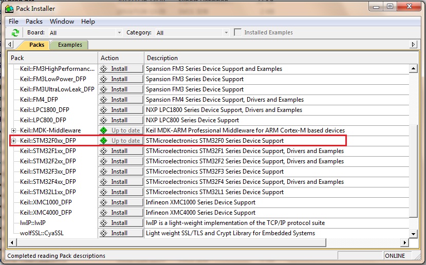Click the green refresh packs icon
426x265 pixels.
click(15, 32)
